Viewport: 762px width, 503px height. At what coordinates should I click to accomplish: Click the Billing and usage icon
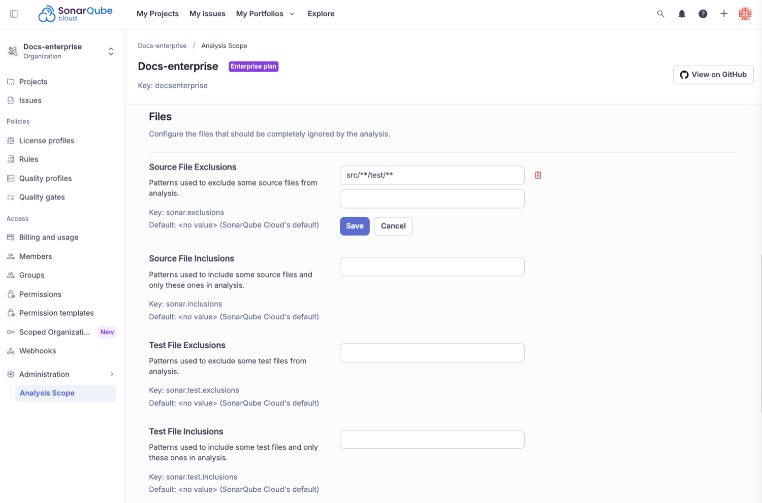11,237
